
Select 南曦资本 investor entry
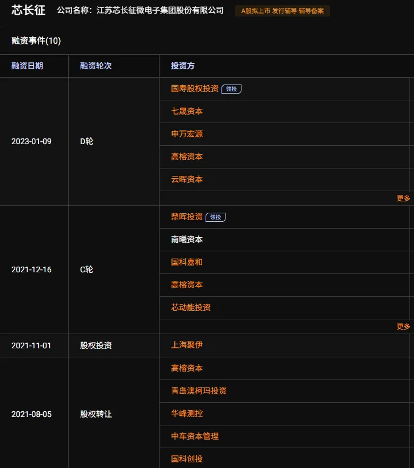point(187,239)
